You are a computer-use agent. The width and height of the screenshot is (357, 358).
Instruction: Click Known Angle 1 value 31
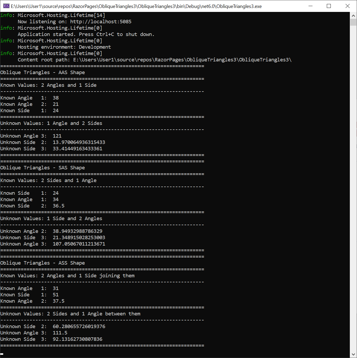pyautogui.click(x=56, y=288)
